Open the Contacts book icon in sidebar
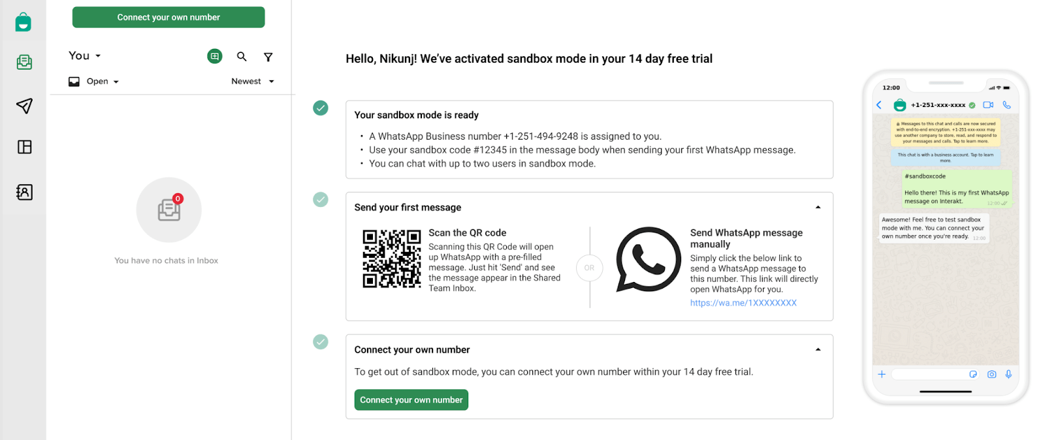1045x440 pixels. click(x=24, y=192)
